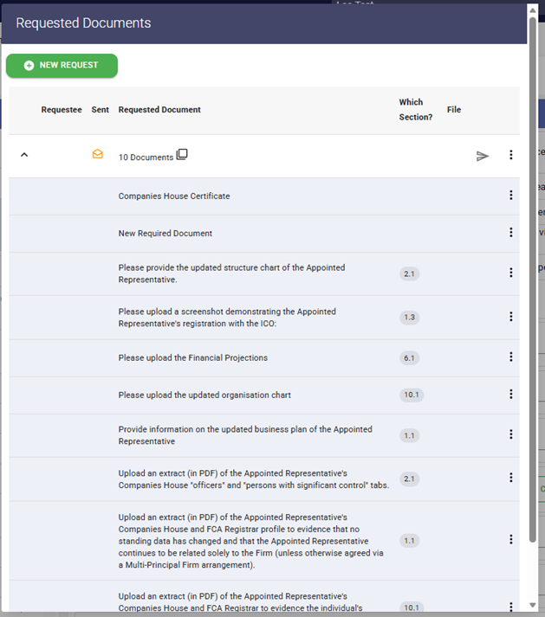Click the send arrow icon for document group
Screen dimensions: 545x617
[x=483, y=156]
